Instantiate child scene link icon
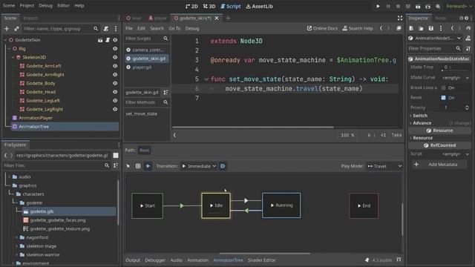Screen dimensions: 475x267 coord(16,29)
